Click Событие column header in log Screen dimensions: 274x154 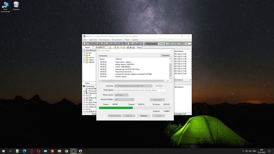click(x=119, y=59)
